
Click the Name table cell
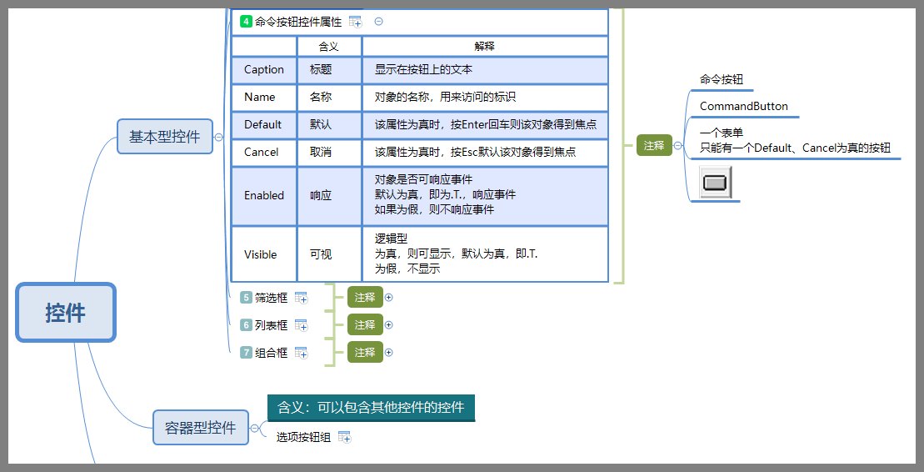click(264, 98)
